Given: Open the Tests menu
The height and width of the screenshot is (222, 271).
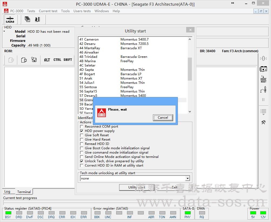Looking at the screenshot, I should [x=31, y=11].
